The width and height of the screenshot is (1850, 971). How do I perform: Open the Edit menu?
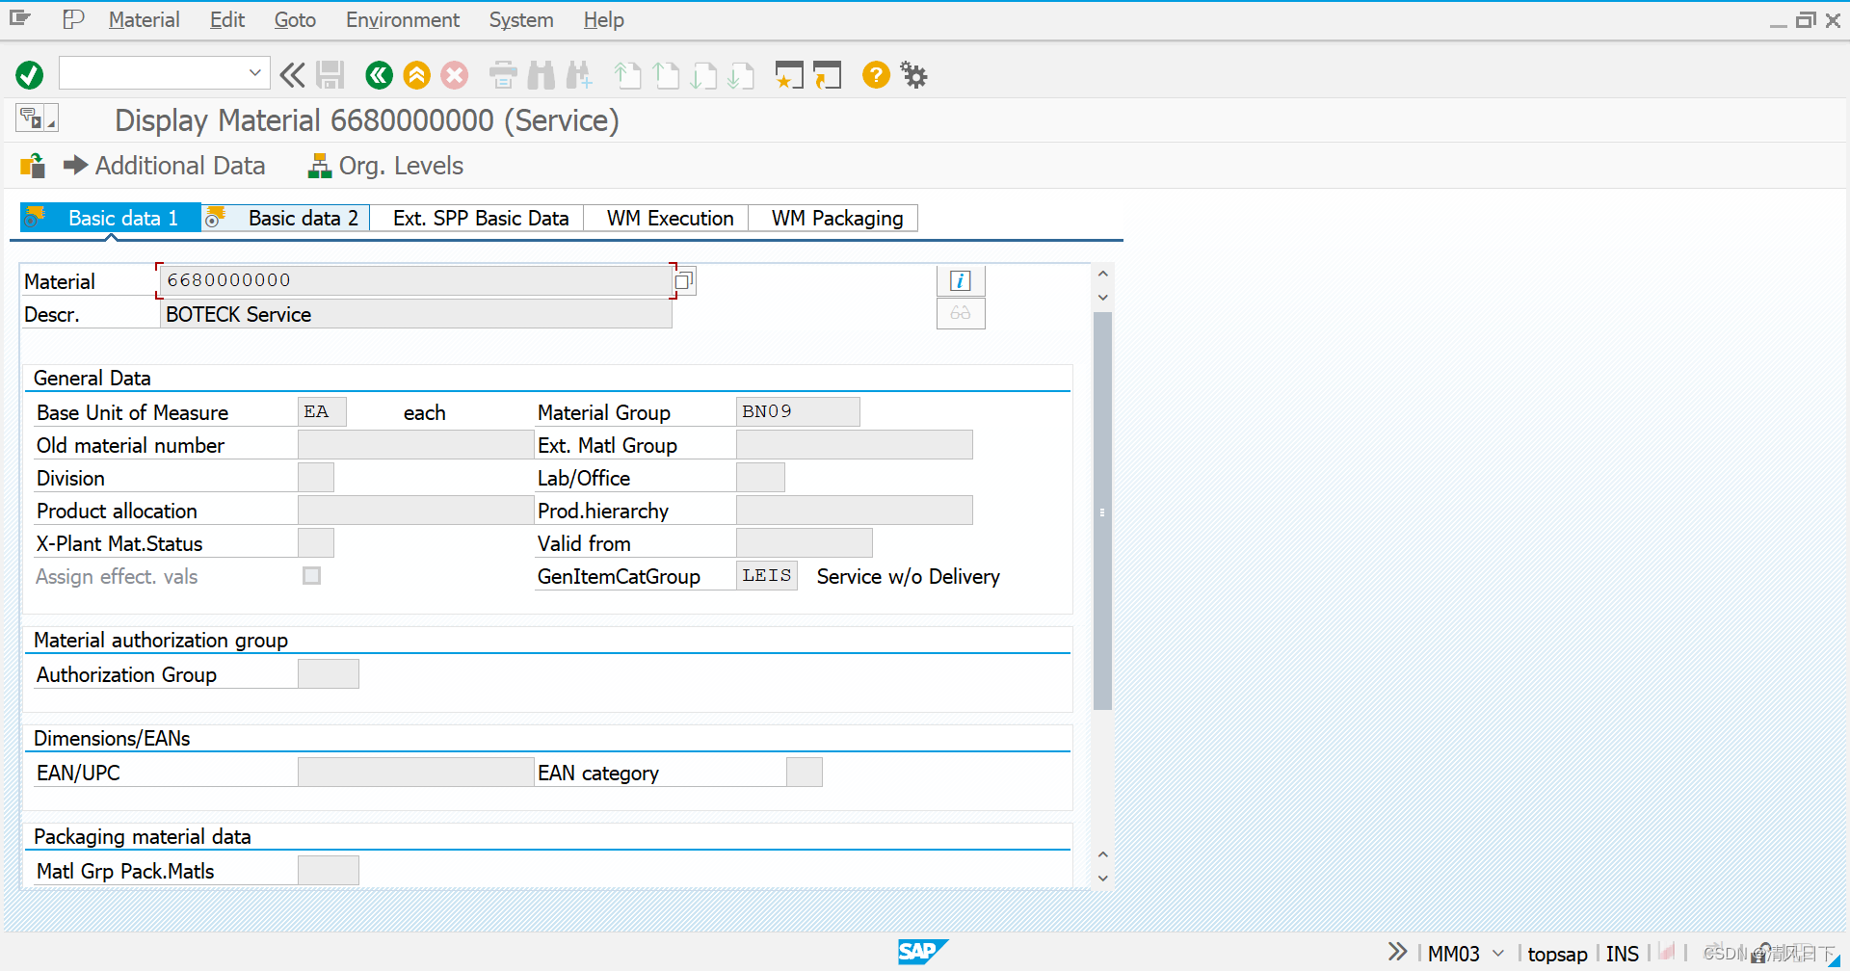(226, 19)
